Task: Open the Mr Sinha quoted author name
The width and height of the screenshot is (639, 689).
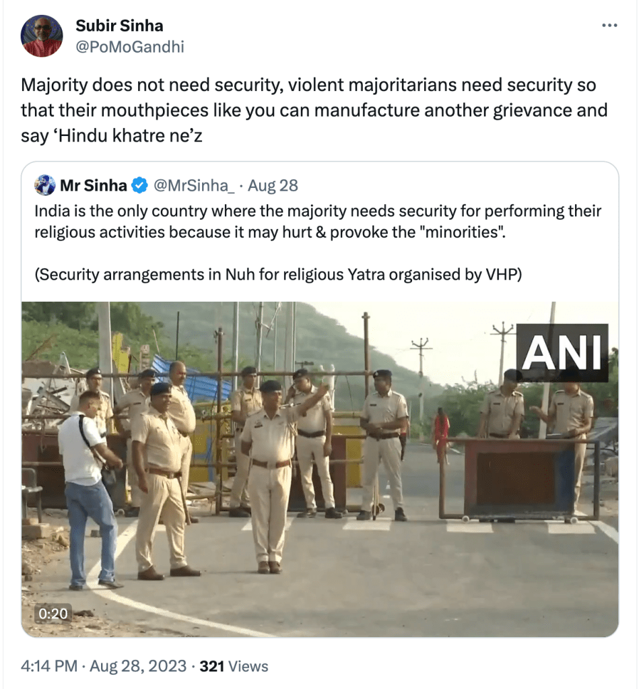Action: [94, 185]
